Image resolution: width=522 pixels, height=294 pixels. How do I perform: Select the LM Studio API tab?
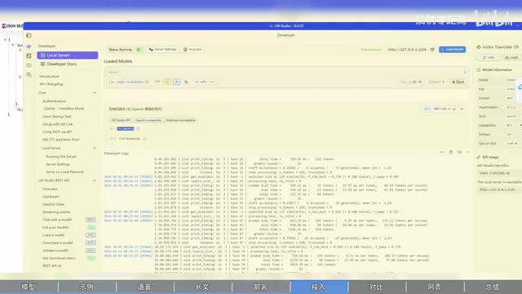coord(121,120)
